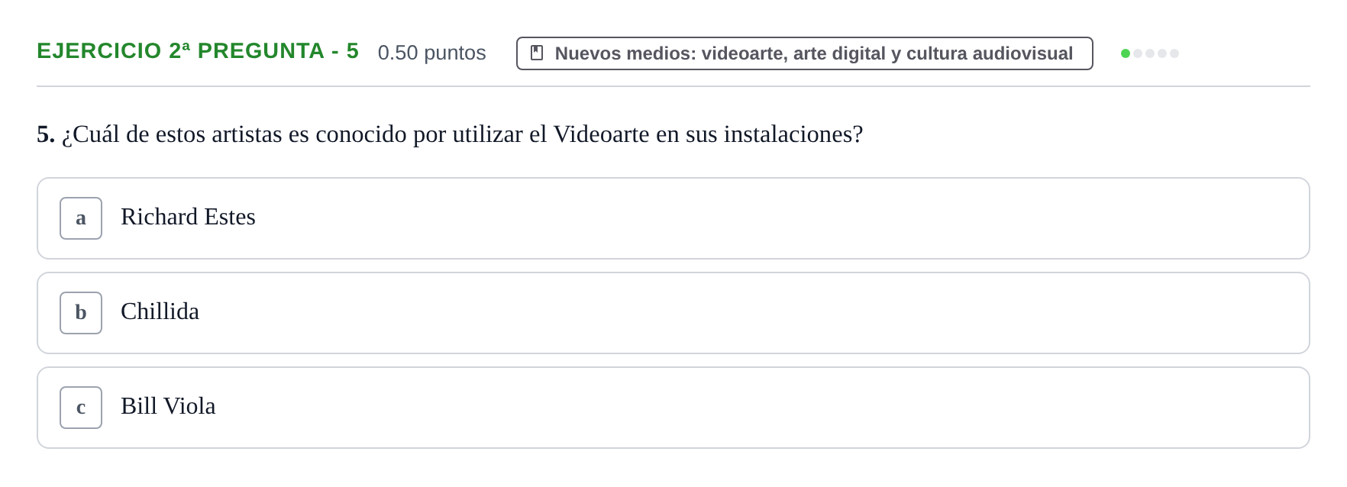
Task: Click the fourth grey progress dot
Action: point(1162,53)
